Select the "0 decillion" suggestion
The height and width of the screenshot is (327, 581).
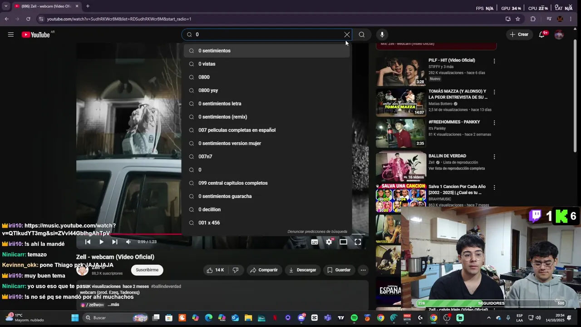pos(267,209)
